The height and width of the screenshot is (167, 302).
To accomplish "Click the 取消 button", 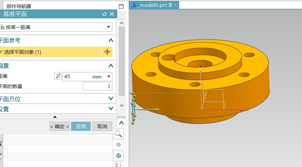I will tap(102, 126).
